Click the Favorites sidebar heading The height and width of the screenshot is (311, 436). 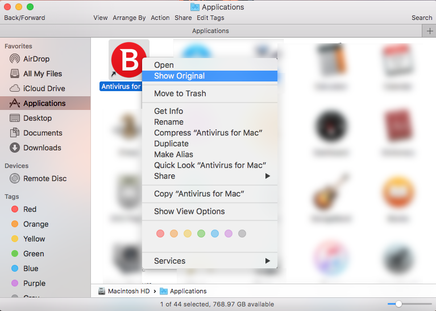[x=18, y=46]
